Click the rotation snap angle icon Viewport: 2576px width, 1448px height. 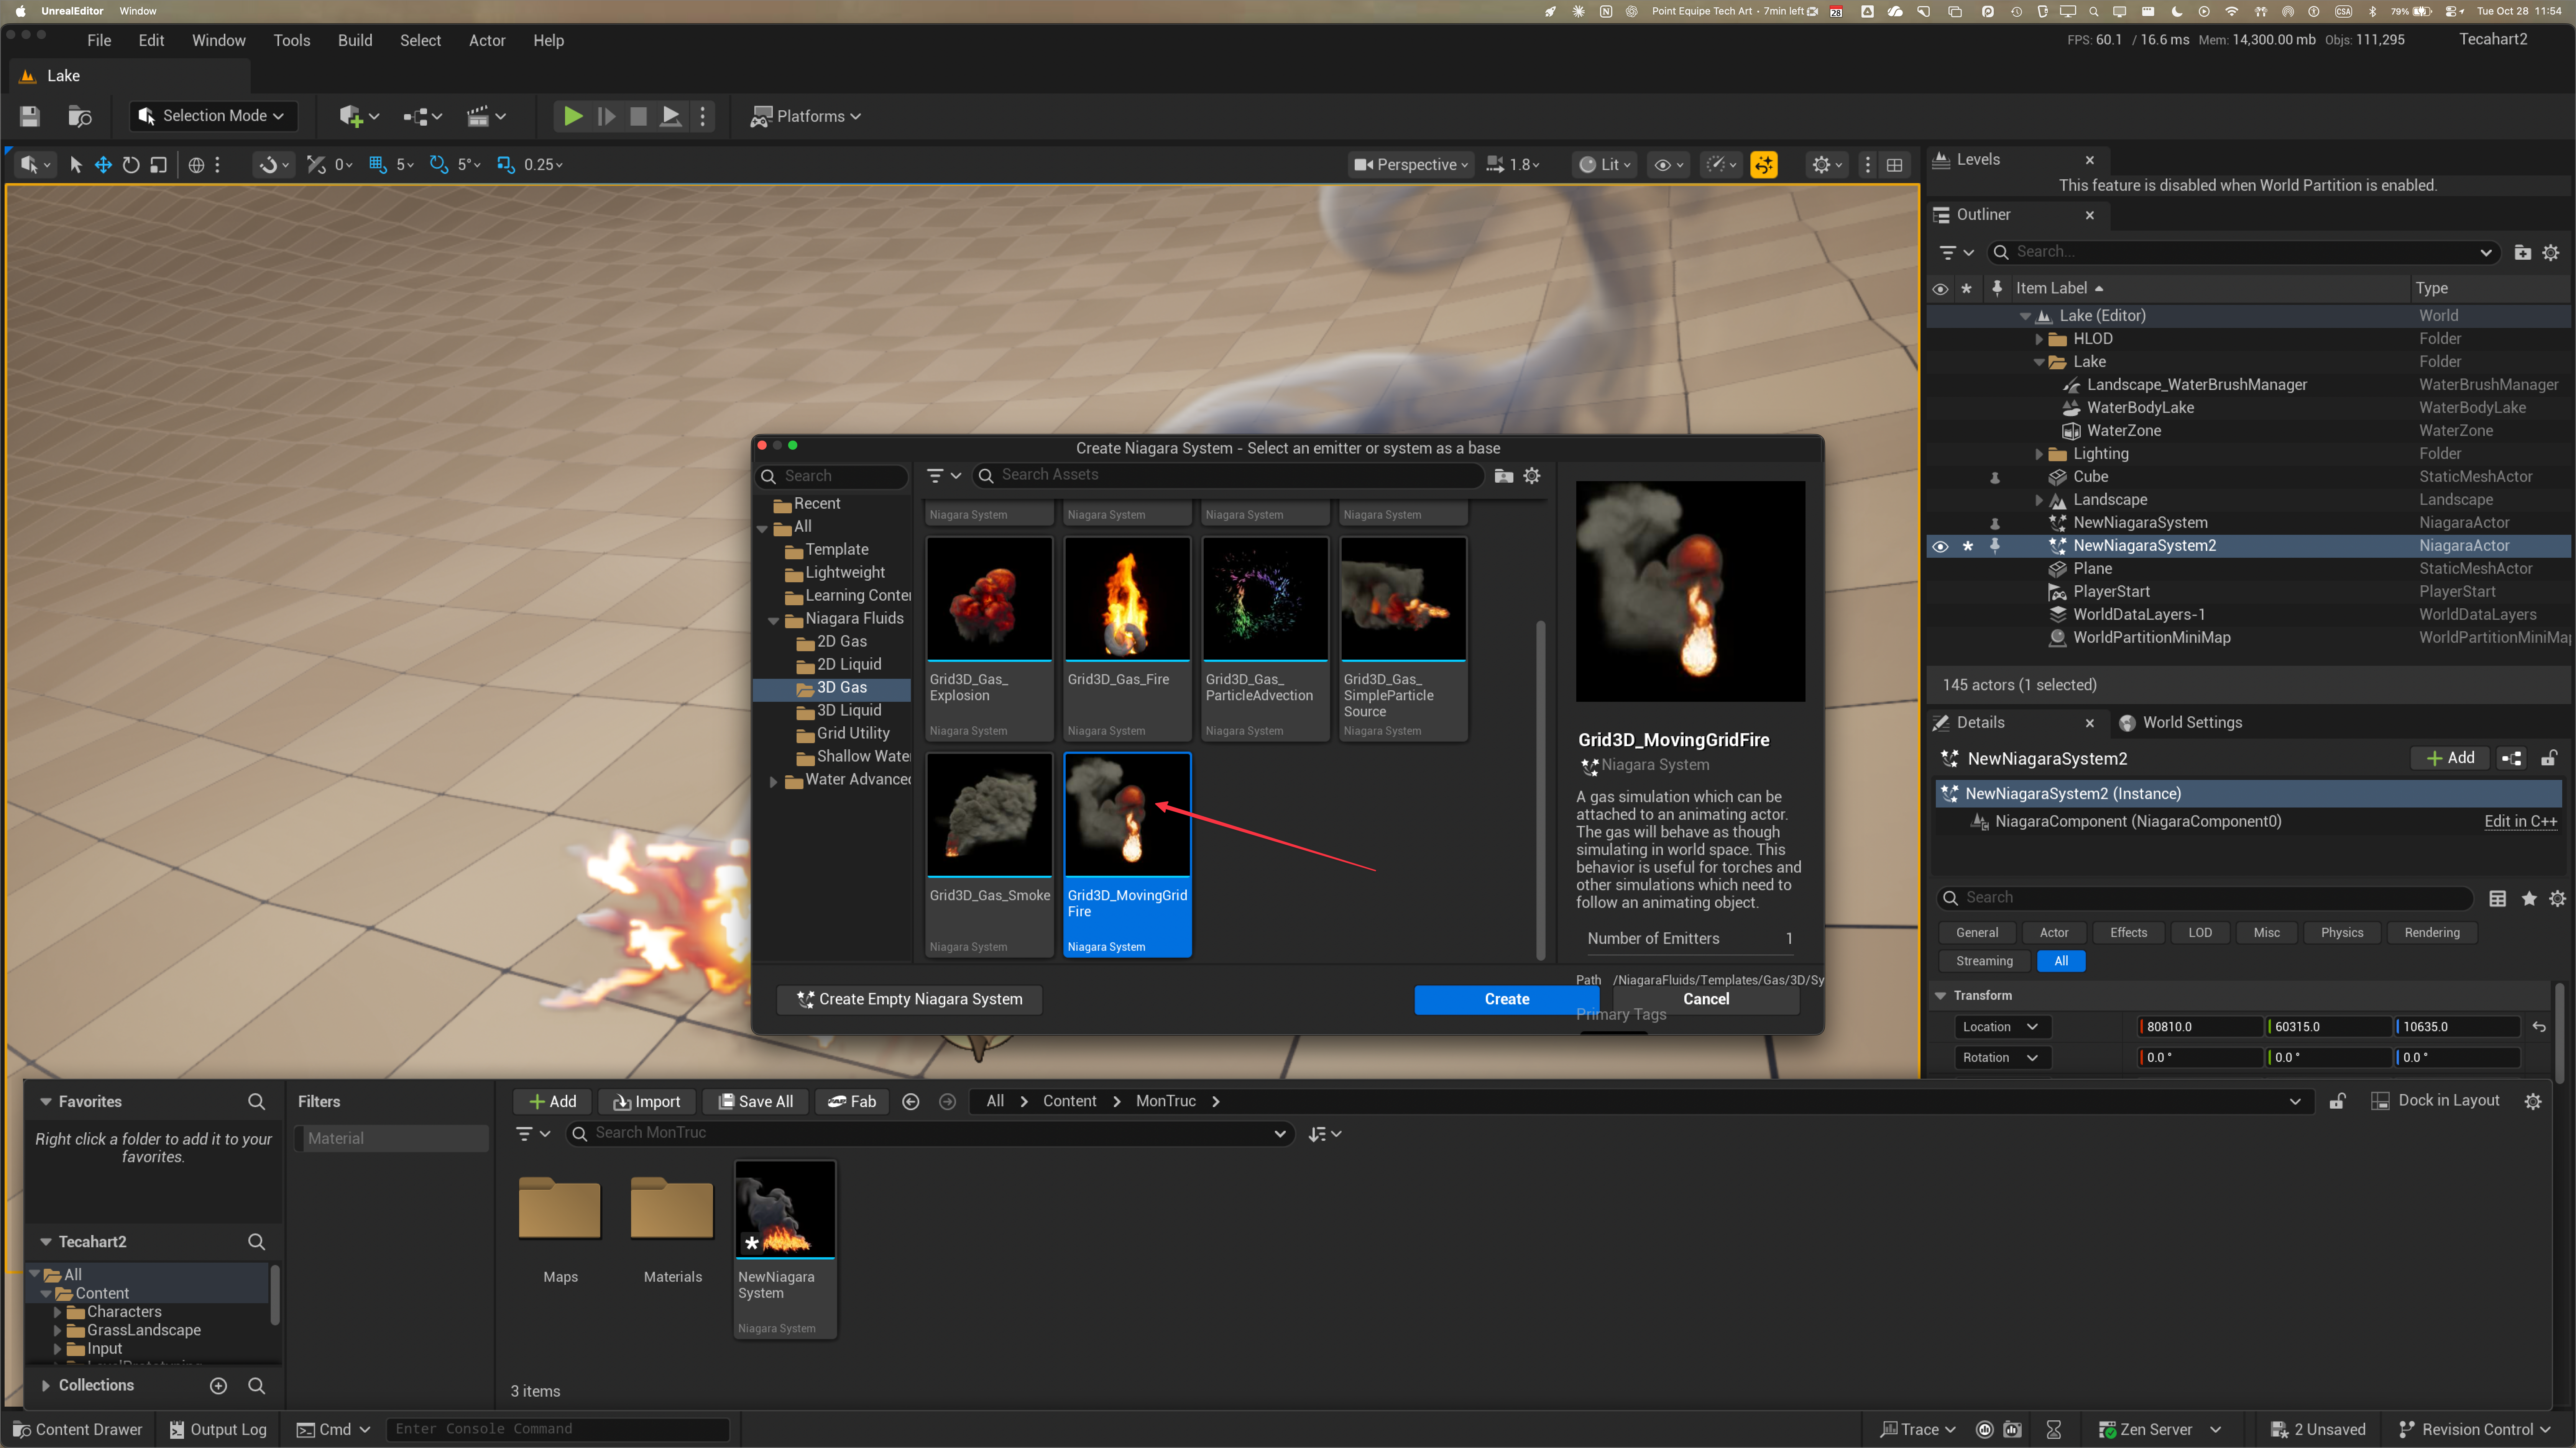[x=439, y=165]
